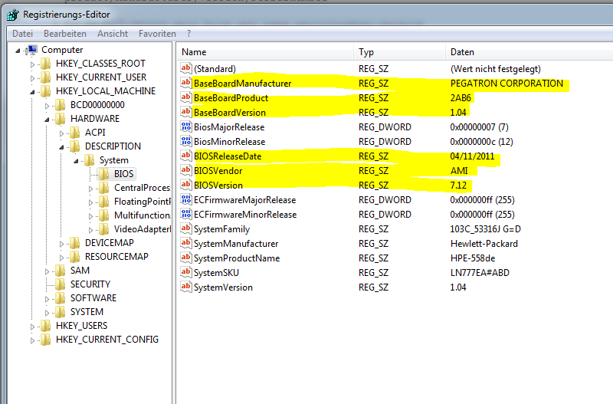Expand the HKEY_CLASSES_ROOT arrow
Screen dimensions: 613x404
pos(32,64)
